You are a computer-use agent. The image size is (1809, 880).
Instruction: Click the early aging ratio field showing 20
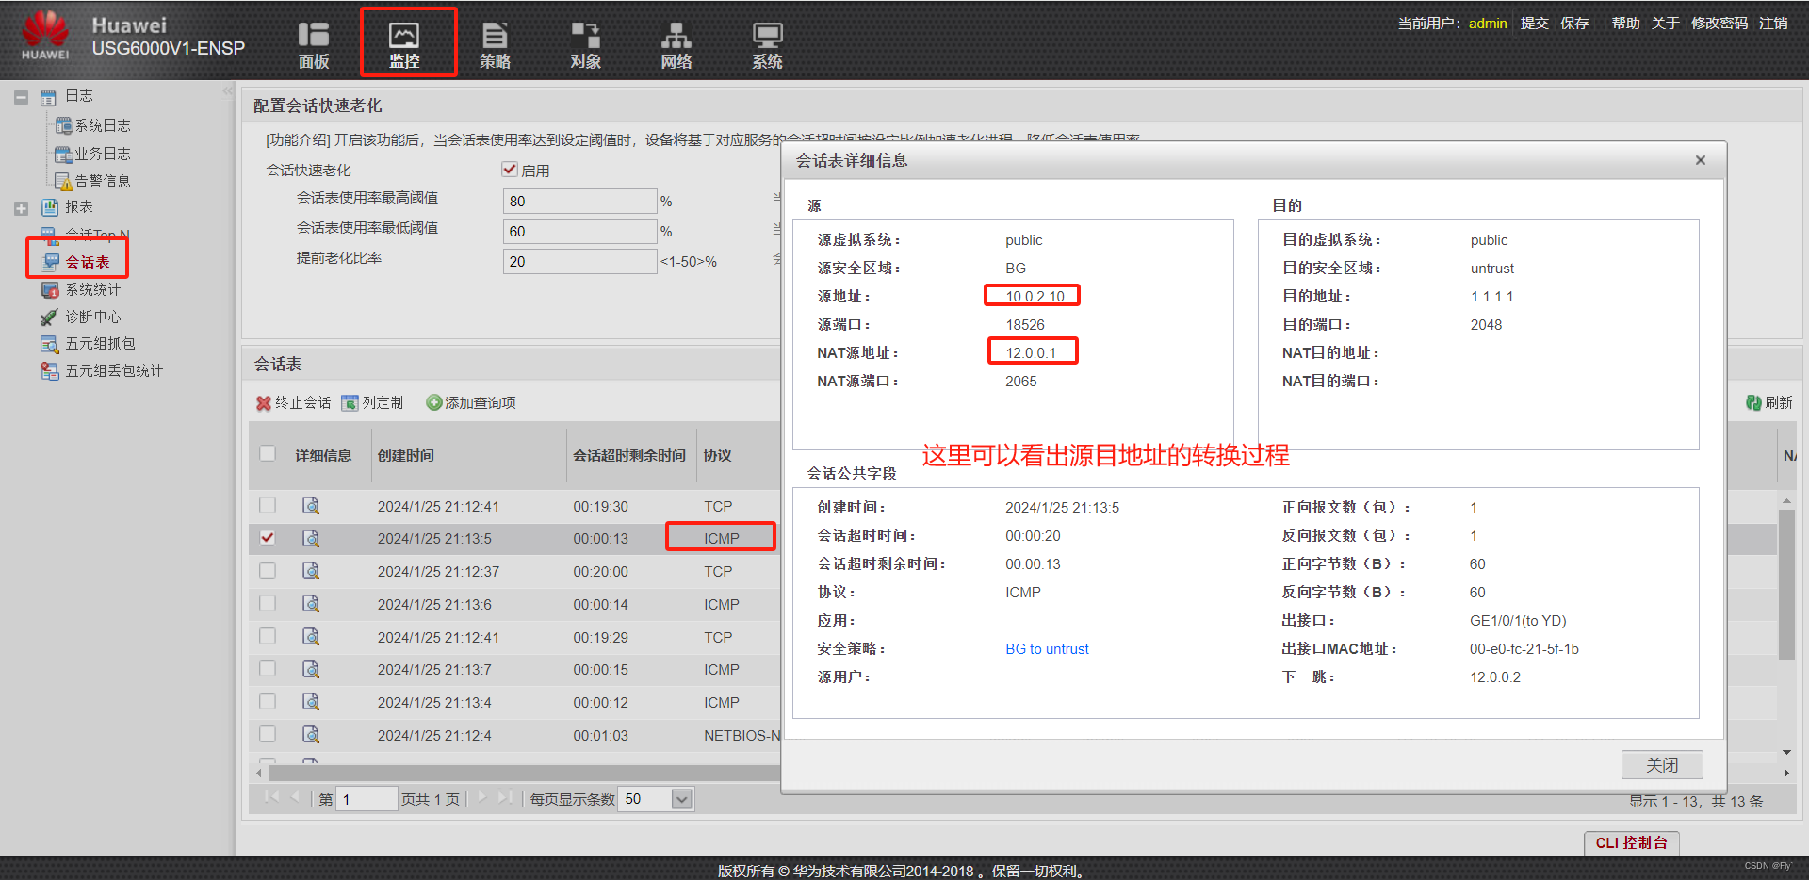pos(579,261)
